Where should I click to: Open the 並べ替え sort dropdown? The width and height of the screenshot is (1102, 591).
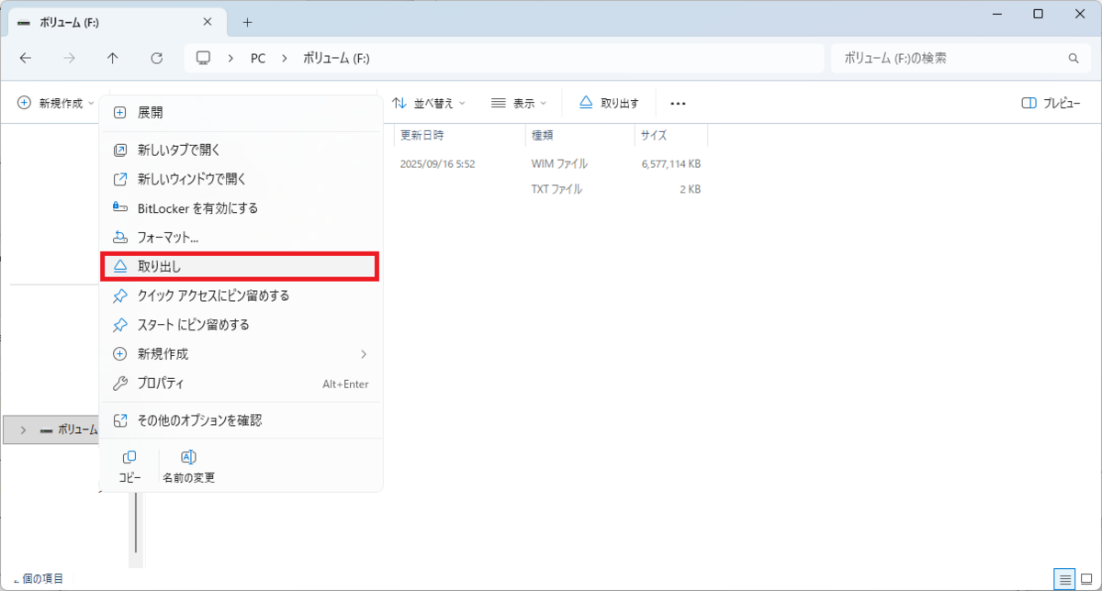click(429, 103)
